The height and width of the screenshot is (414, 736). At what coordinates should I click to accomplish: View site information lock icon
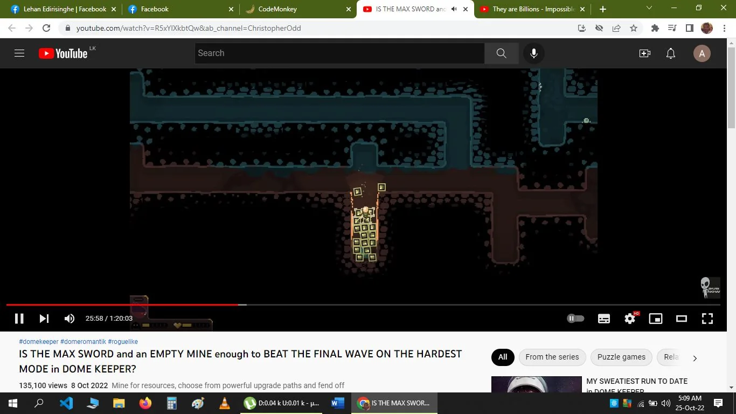click(x=68, y=28)
